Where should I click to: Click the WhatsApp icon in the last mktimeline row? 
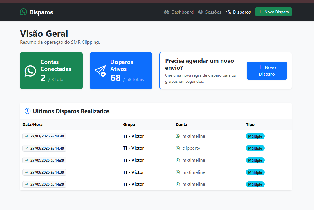pyautogui.click(x=178, y=184)
